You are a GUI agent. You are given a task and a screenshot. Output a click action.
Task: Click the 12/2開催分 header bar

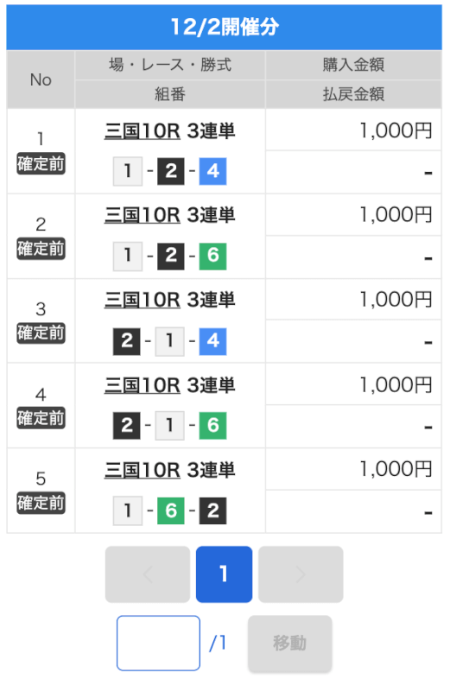click(x=225, y=28)
